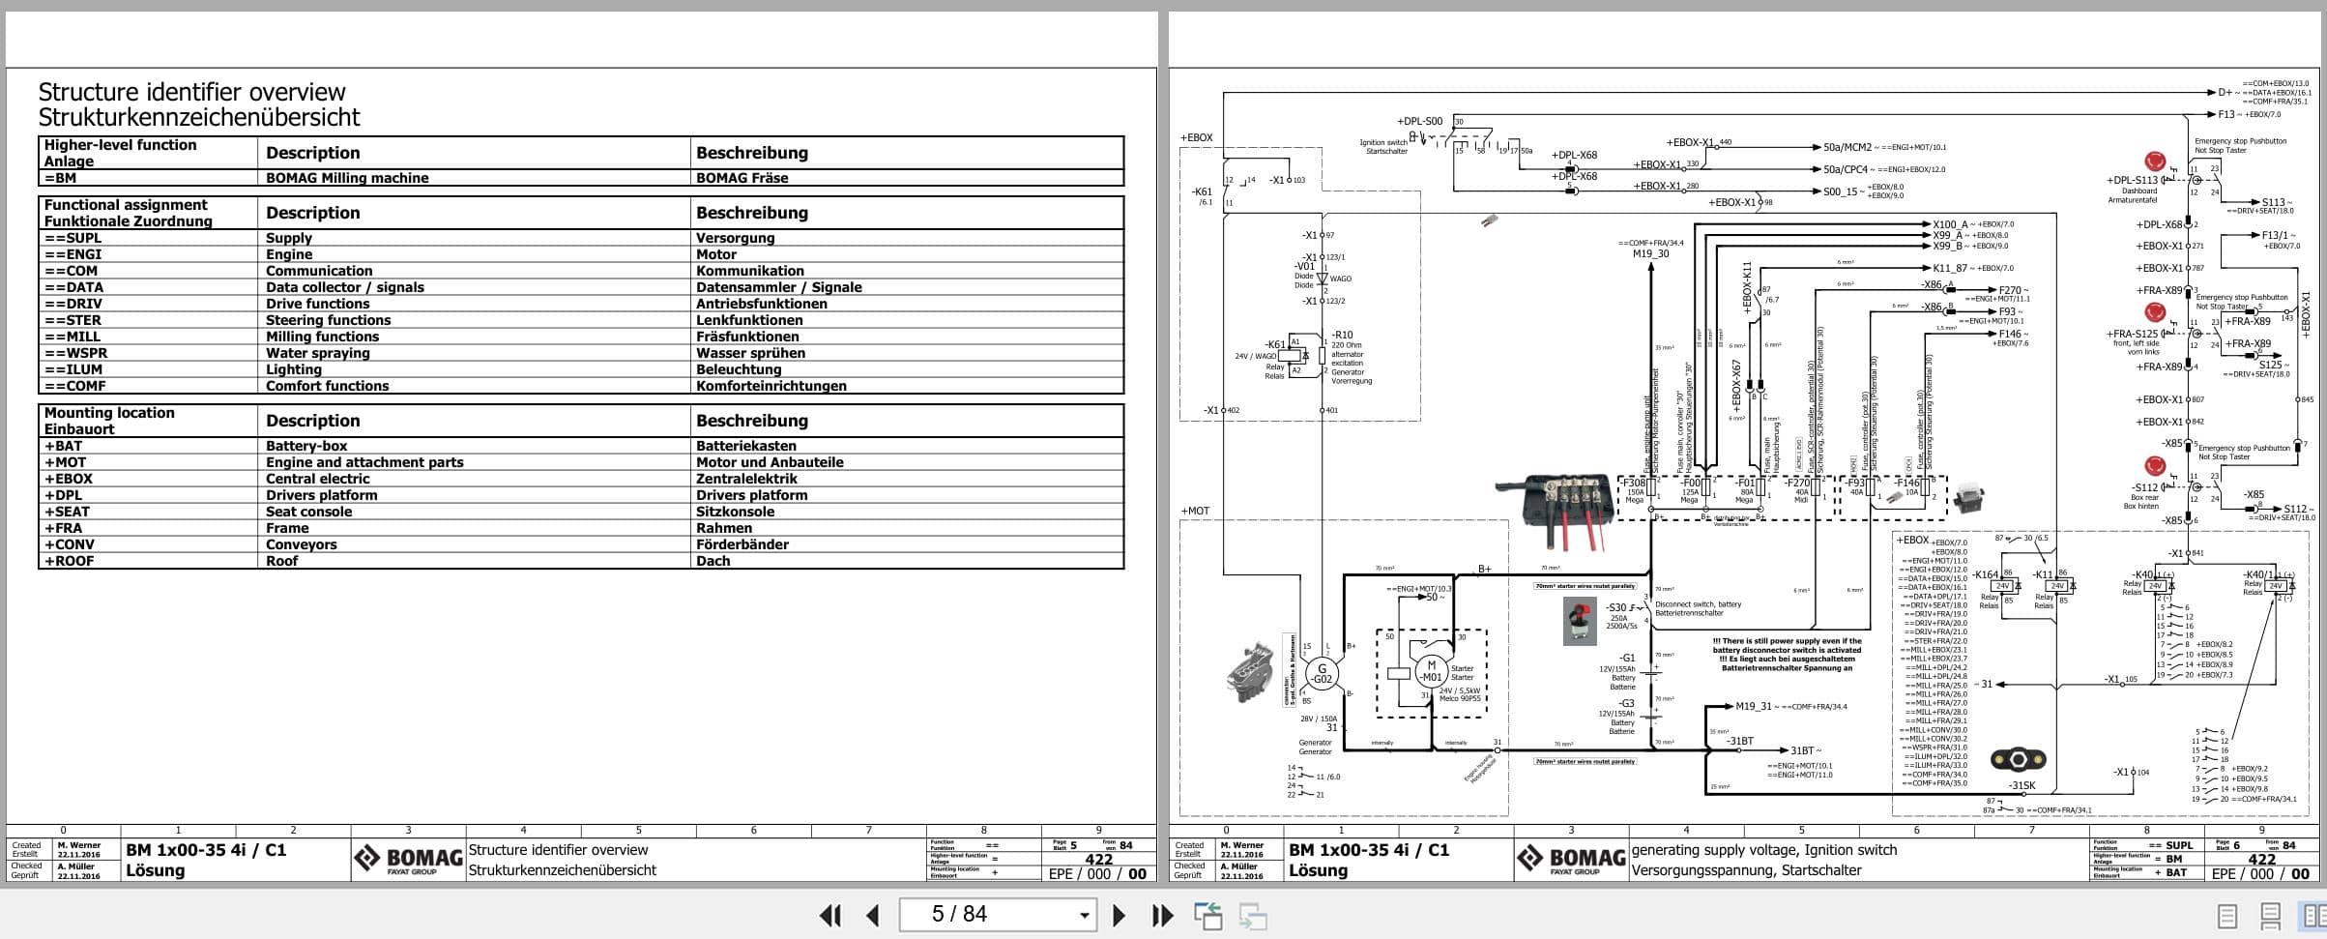The image size is (2327, 939).
Task: Click the previous view navigation icon
Action: tap(1207, 915)
